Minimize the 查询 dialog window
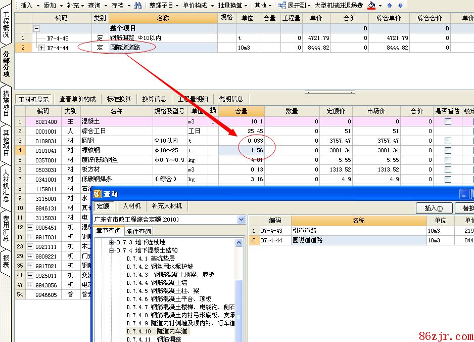 (x=464, y=194)
